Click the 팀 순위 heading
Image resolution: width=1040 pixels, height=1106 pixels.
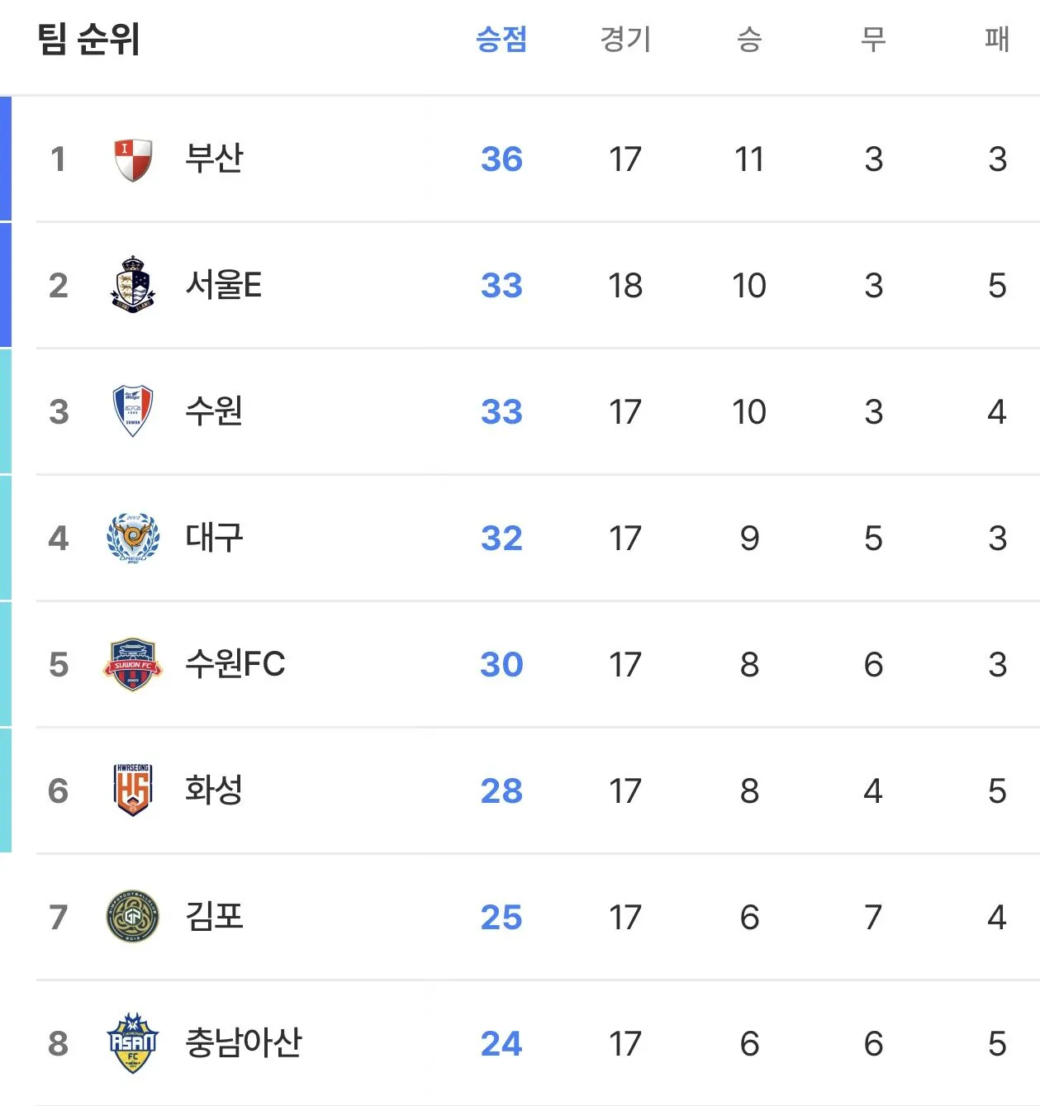click(89, 40)
